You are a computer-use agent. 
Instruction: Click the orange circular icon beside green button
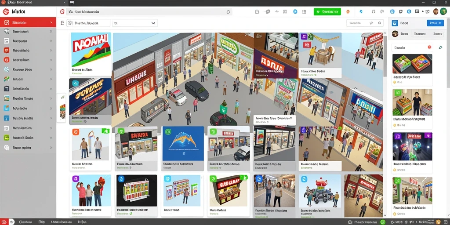point(348,12)
